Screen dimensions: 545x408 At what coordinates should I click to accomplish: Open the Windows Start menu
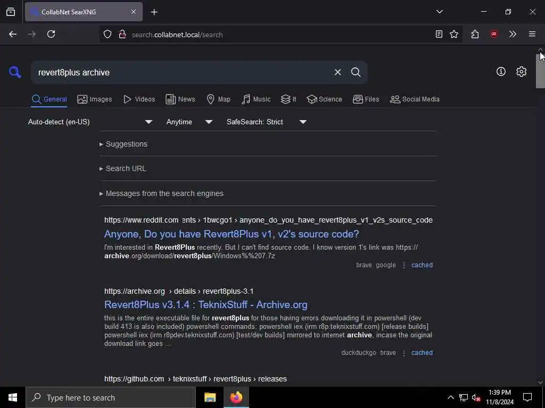click(x=13, y=397)
